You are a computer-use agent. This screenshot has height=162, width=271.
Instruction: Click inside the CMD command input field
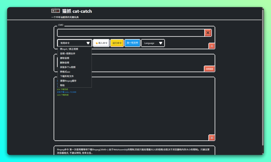point(130,33)
